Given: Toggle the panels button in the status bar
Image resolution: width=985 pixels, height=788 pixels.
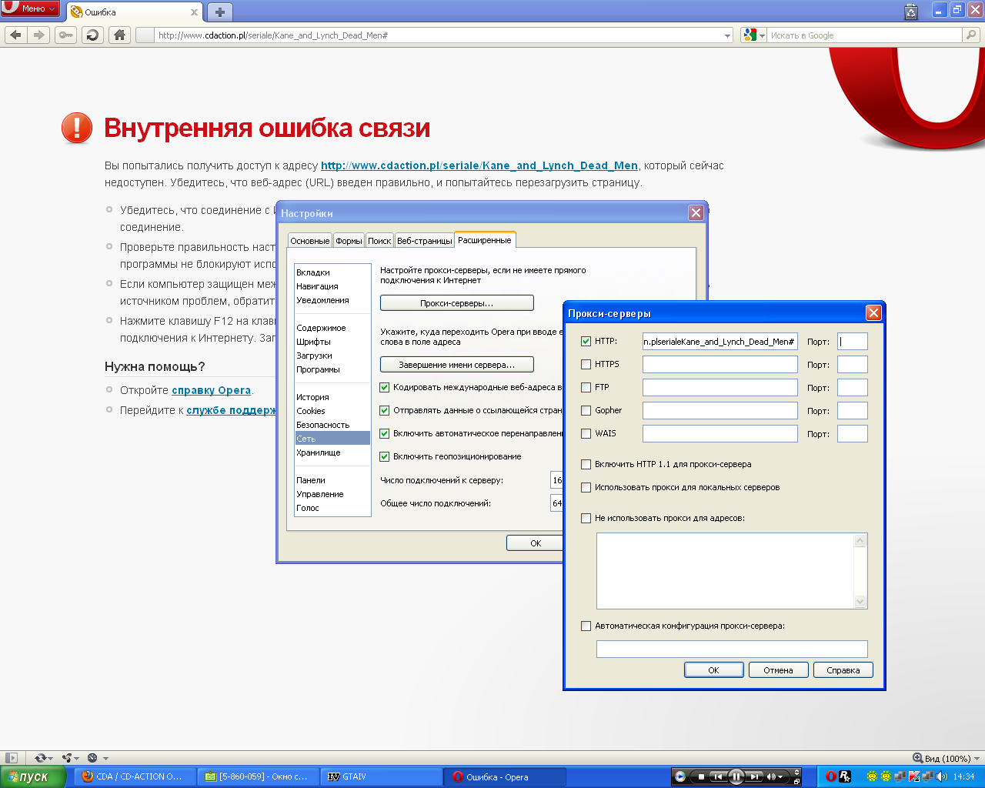Looking at the screenshot, I should 12,758.
